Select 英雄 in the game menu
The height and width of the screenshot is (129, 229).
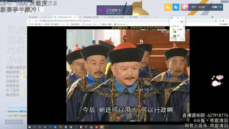(16, 51)
